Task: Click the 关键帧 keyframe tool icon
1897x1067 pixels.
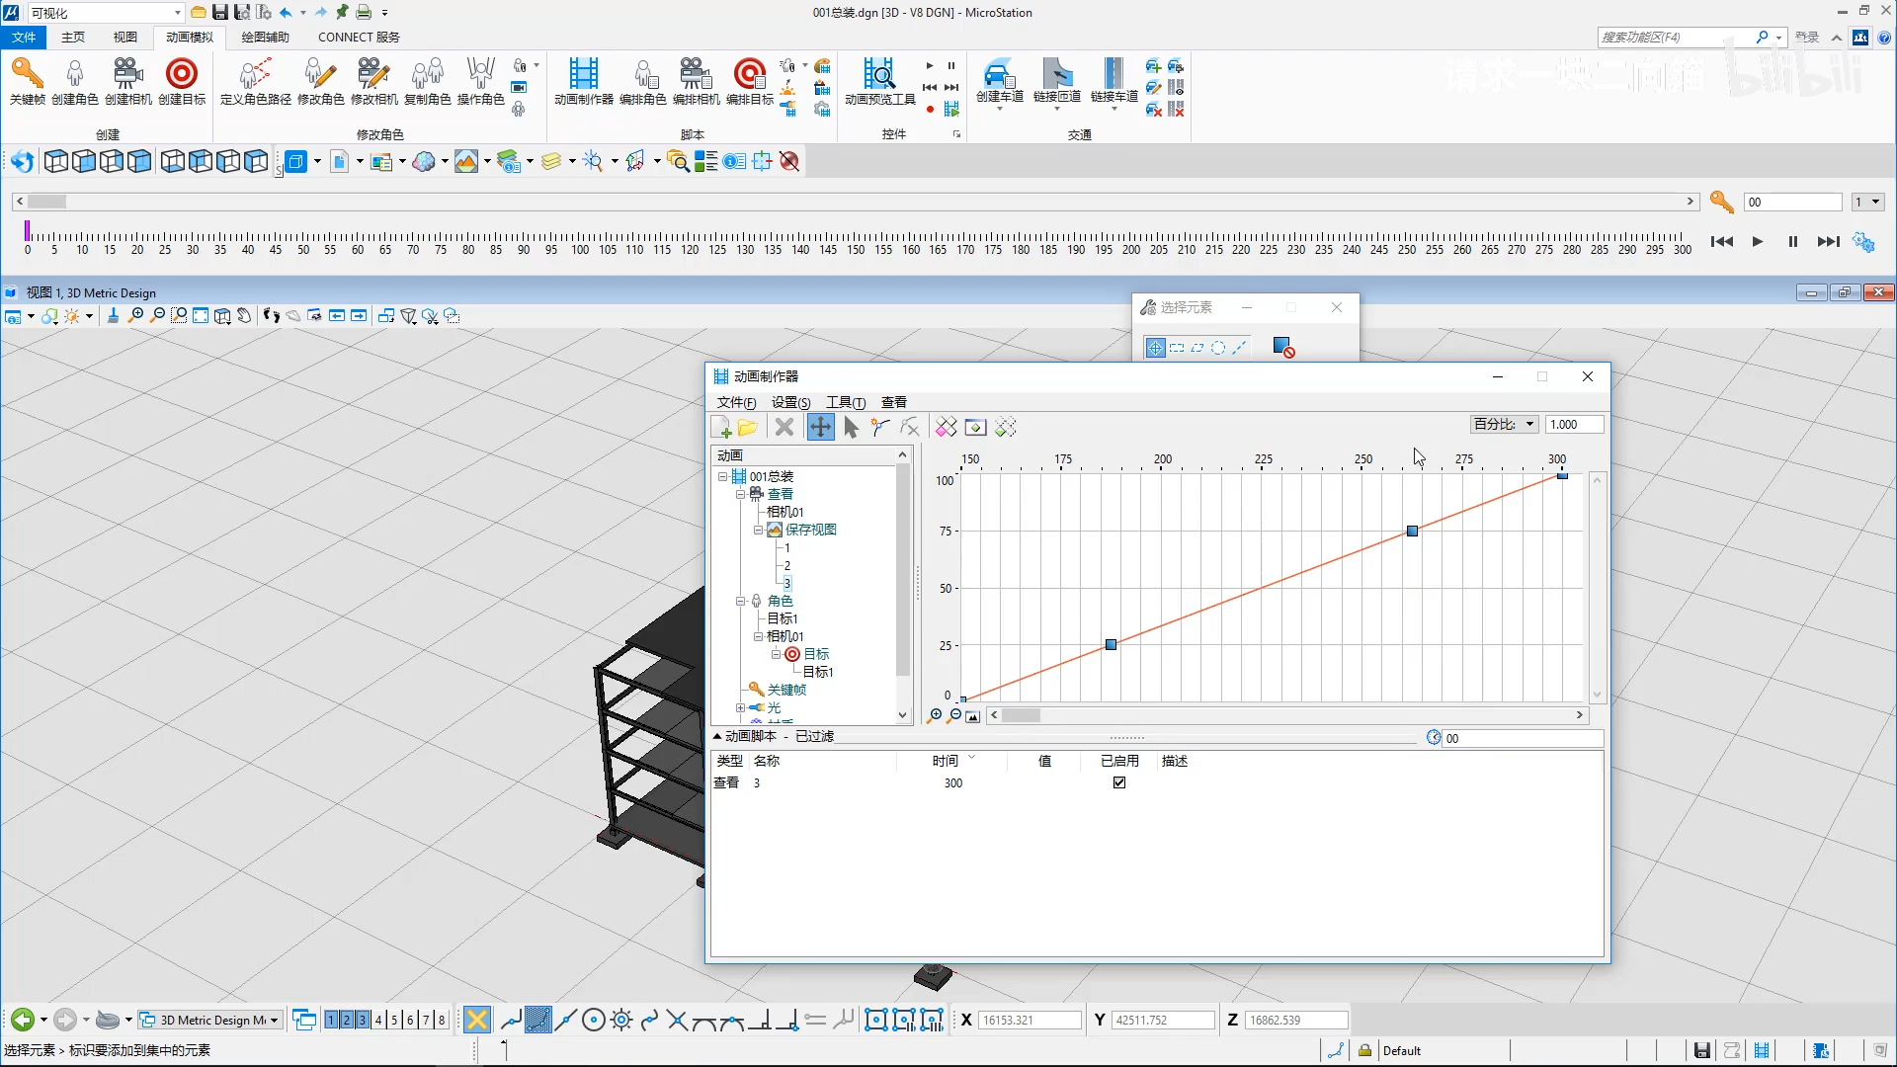Action: pyautogui.click(x=27, y=75)
